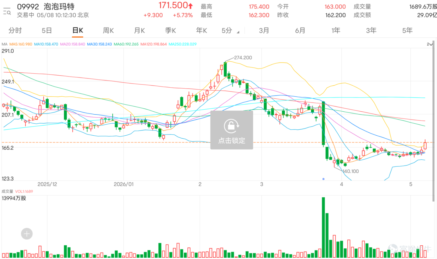Screen dimensions: 437x259
Task: Click the 140.100 low price marker
Action: click(x=351, y=171)
